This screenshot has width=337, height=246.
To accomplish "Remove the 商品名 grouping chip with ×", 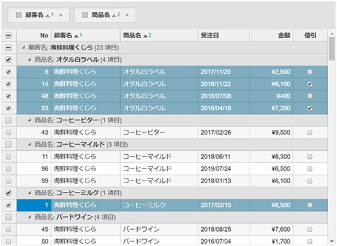I will click(x=127, y=15).
